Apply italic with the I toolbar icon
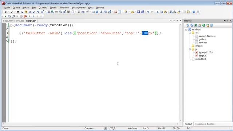This screenshot has height=131, width=233. [x=12, y=12]
